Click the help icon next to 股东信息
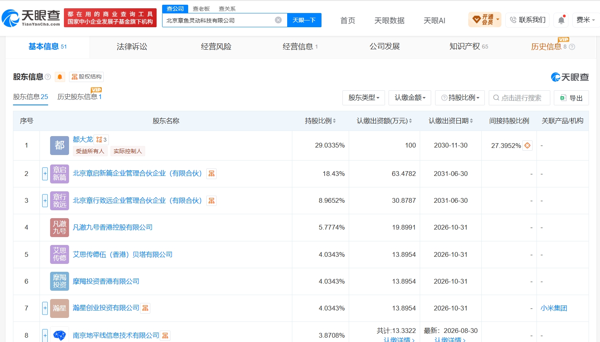The width and height of the screenshot is (600, 342). 48,77
